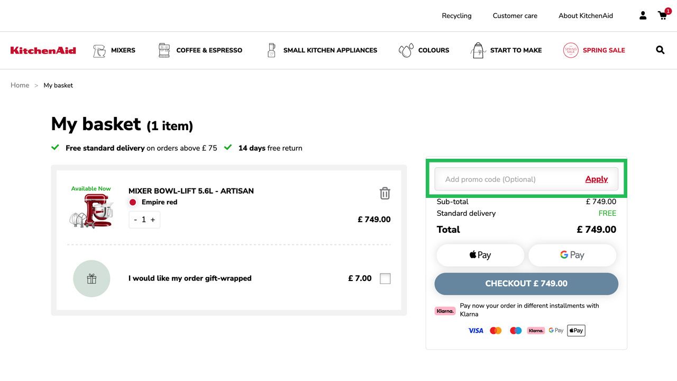This screenshot has height=381, width=677.
Task: Open the Customer care link
Action: (515, 16)
